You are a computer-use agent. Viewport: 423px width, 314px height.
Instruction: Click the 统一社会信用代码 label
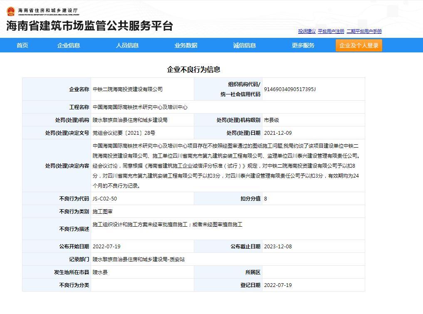(240, 94)
